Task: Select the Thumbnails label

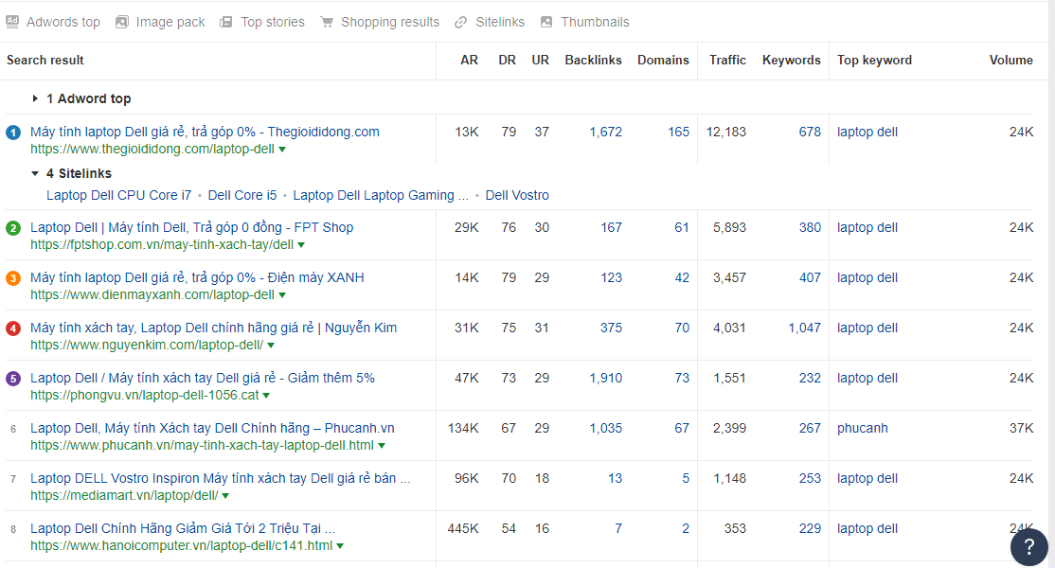Action: point(596,22)
